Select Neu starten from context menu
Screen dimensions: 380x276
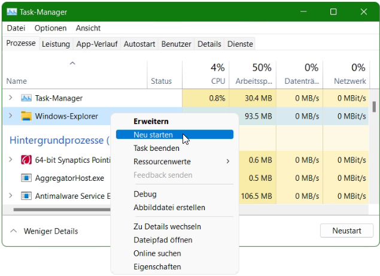175,135
